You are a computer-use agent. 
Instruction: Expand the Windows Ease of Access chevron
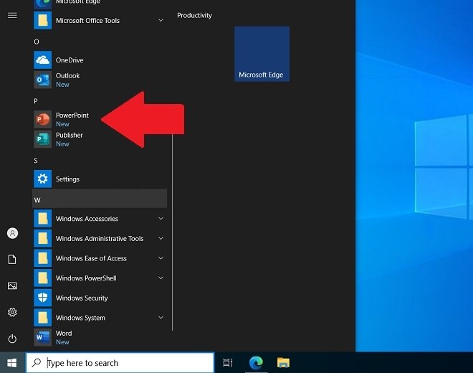(x=161, y=258)
